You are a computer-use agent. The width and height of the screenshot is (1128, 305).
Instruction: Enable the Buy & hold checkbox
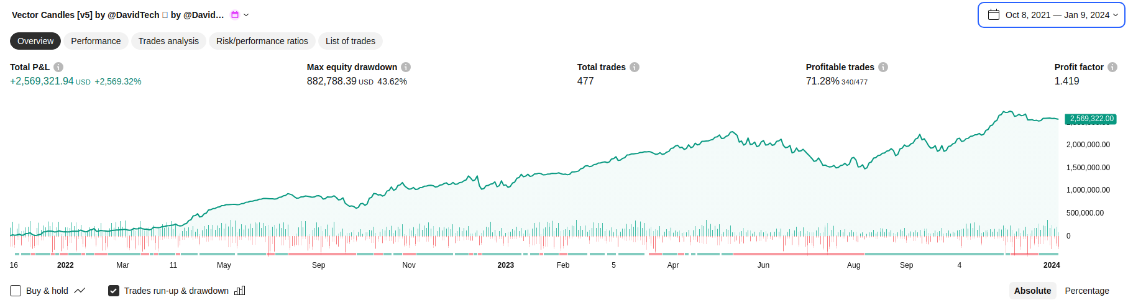point(16,291)
